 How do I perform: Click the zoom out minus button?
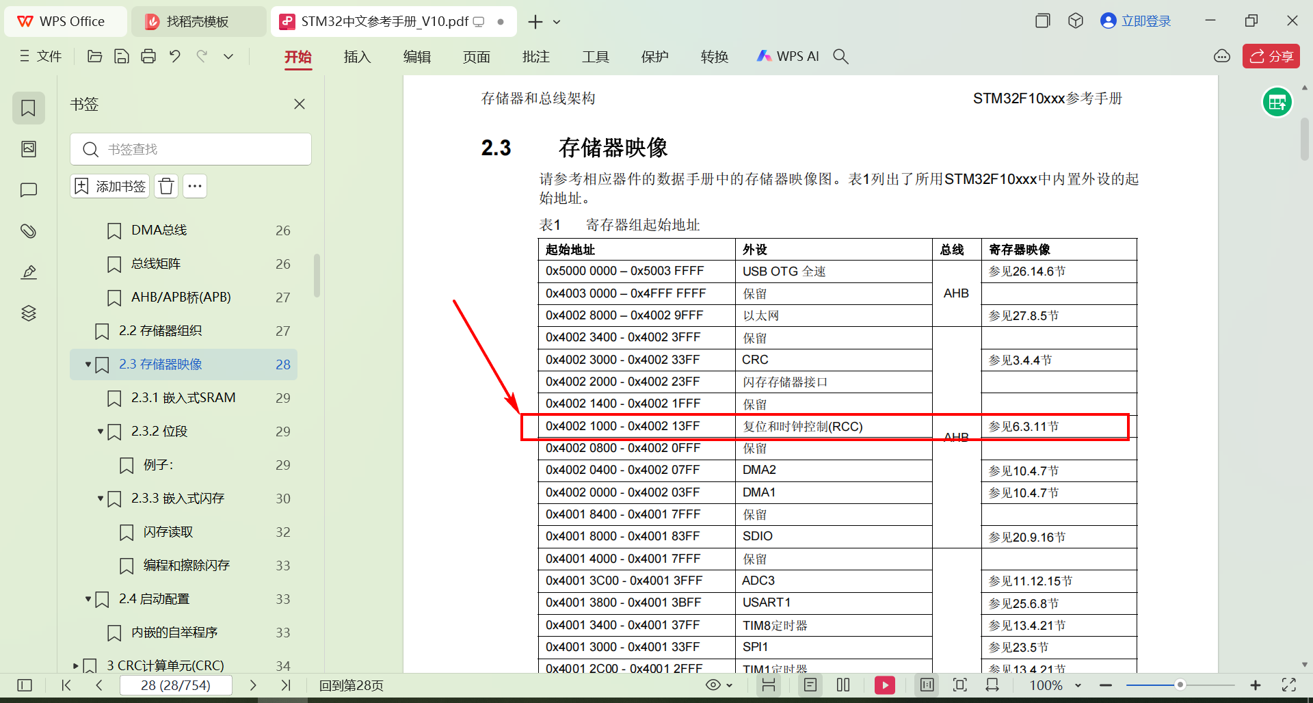[1106, 685]
